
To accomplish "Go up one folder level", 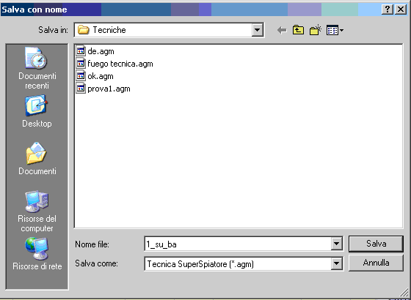I will [x=298, y=30].
